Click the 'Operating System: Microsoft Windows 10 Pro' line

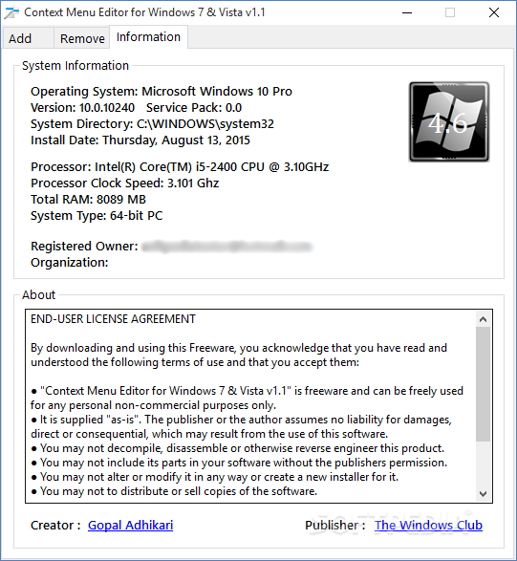coord(162,91)
